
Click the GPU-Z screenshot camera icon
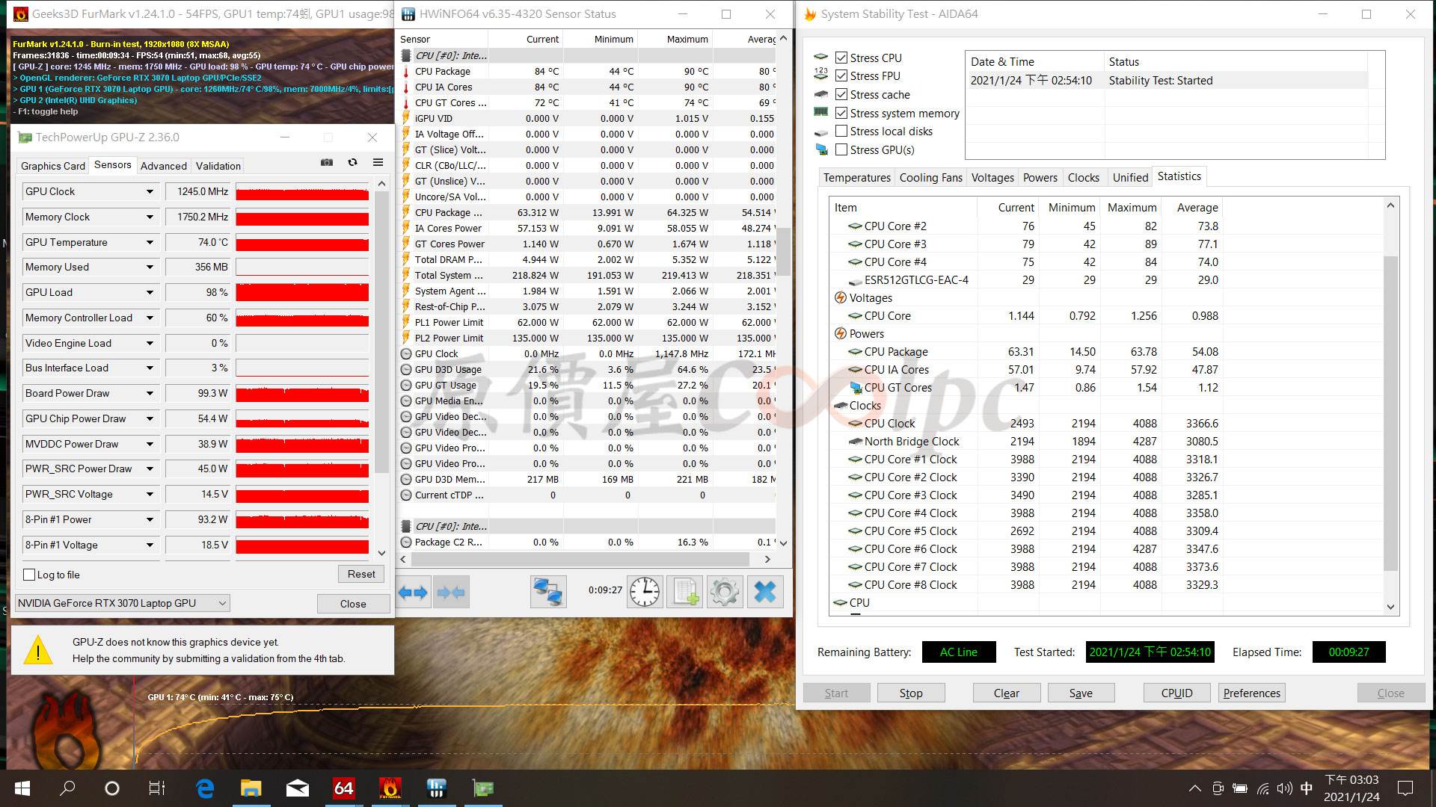pos(327,162)
